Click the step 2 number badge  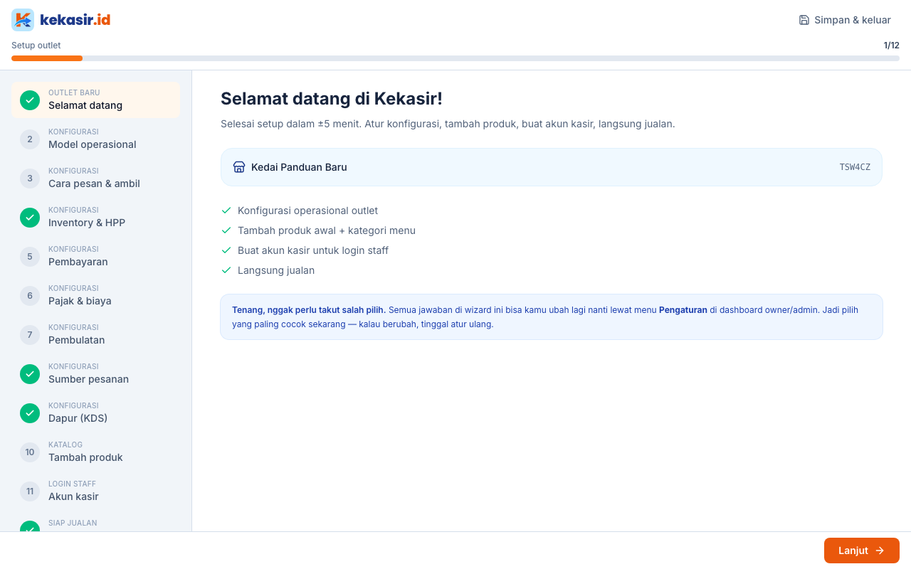30,139
